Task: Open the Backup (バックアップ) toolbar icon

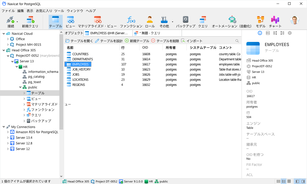Action: point(186,22)
